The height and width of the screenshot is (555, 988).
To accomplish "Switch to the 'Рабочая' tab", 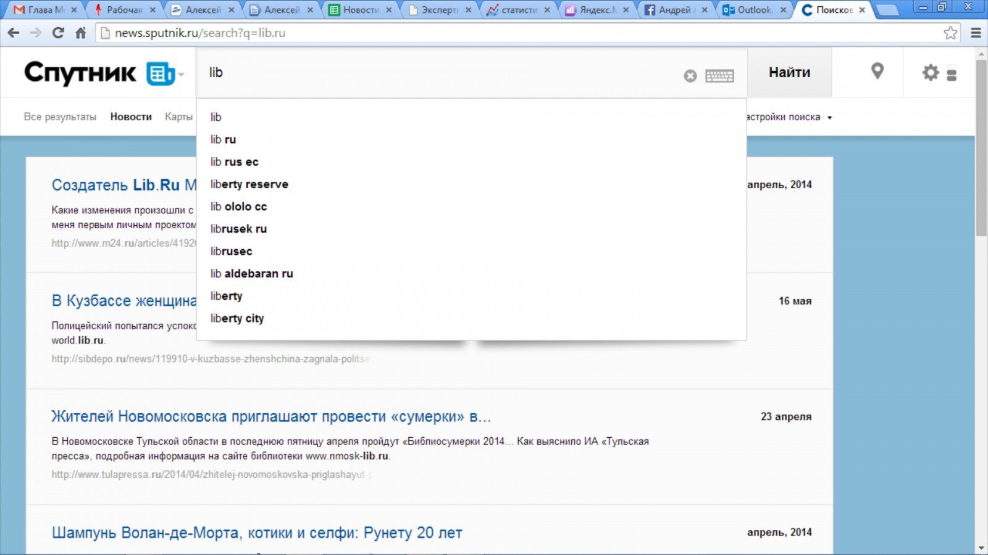I will pos(124,10).
